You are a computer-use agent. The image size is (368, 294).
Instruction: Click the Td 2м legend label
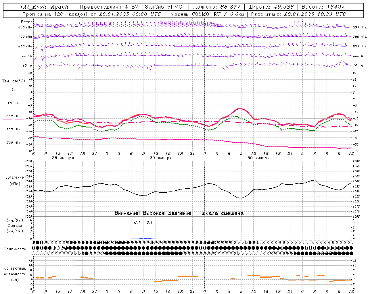[13, 103]
